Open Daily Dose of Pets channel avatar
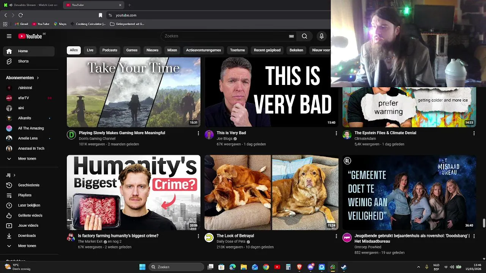The width and height of the screenshot is (486, 273). 209,238
